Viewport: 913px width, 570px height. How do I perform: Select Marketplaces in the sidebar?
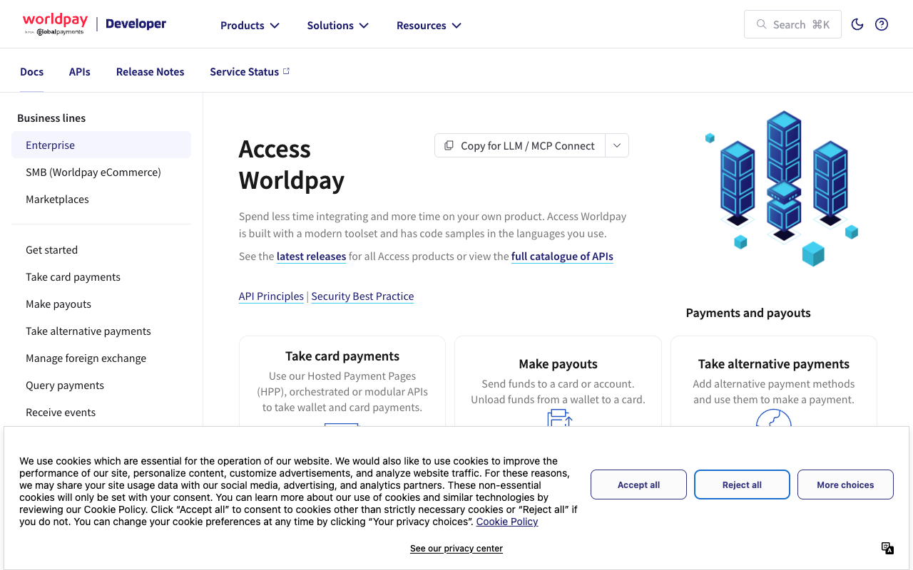[101, 199]
